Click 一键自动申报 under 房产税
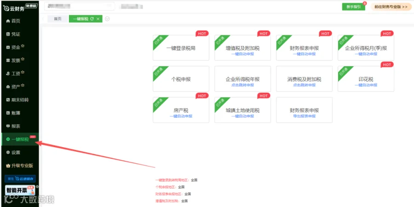The width and height of the screenshot is (414, 207). [181, 116]
